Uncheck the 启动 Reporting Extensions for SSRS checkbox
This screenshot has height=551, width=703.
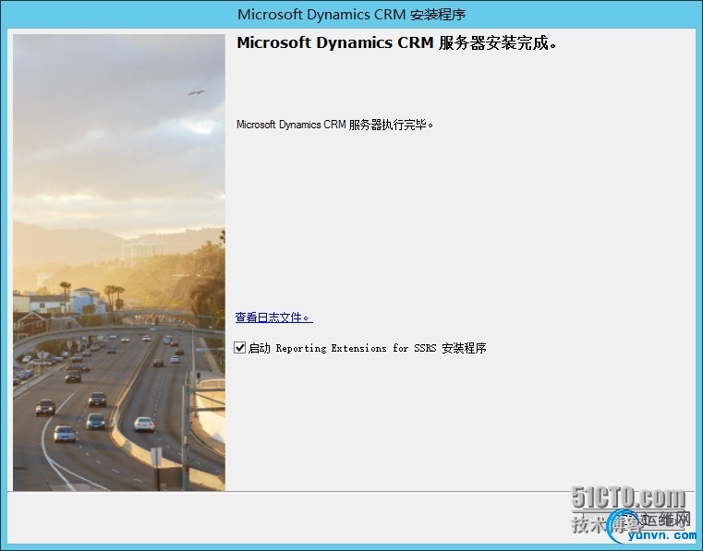coord(240,348)
